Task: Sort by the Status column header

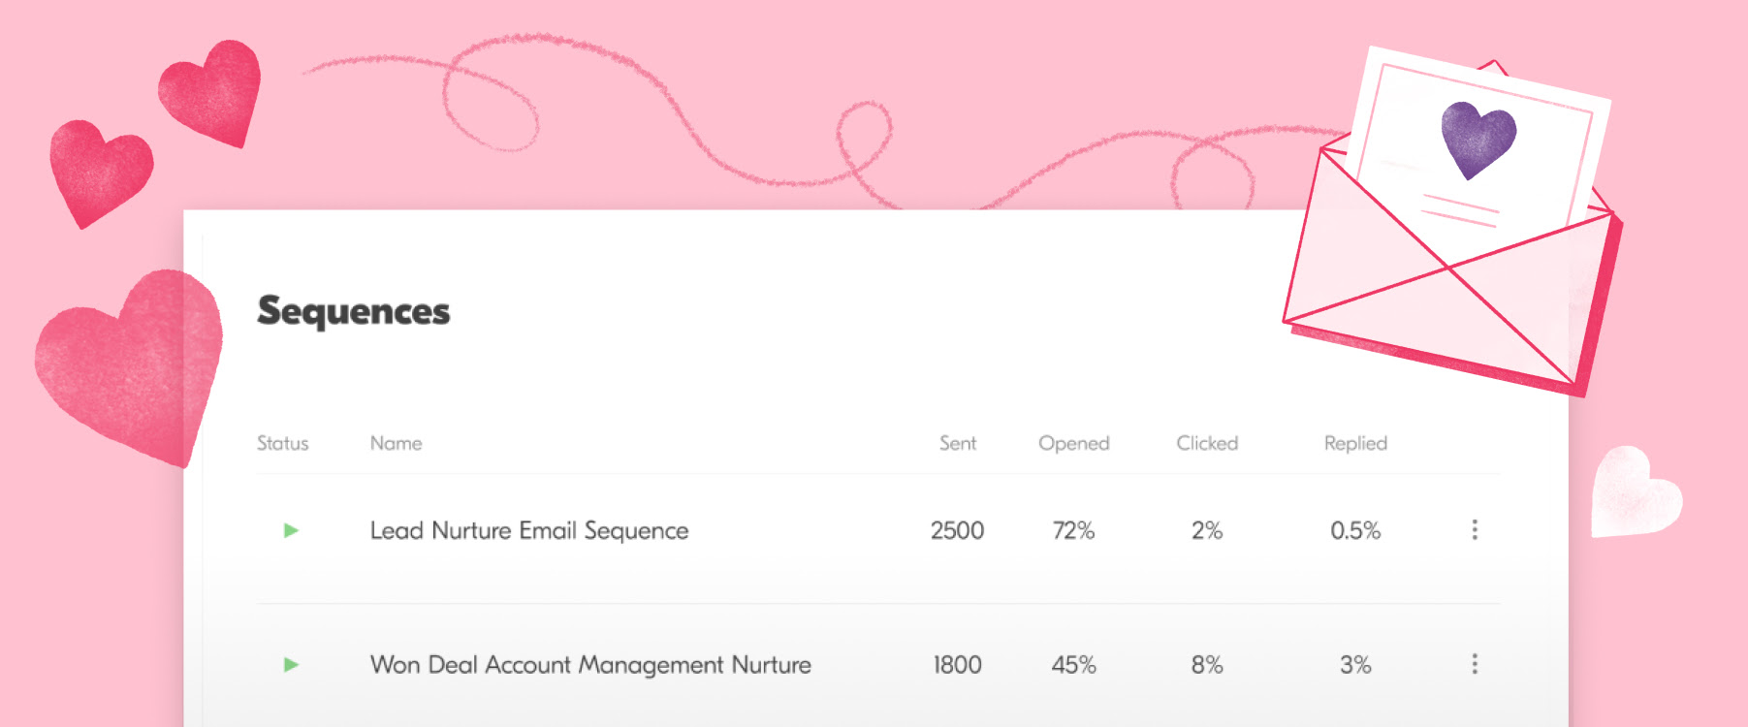Action: (x=282, y=443)
